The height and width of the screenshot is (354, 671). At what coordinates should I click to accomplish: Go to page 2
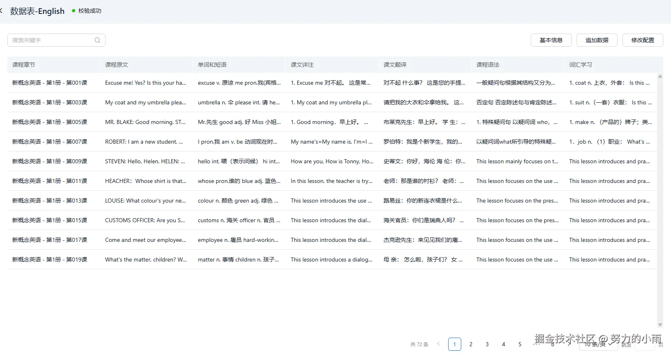[471, 344]
